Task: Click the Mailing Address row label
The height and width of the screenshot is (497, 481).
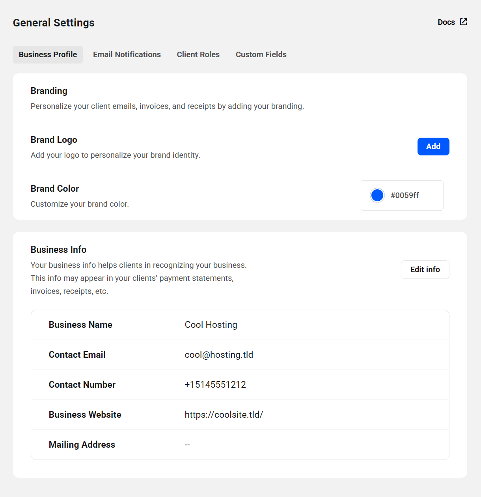Action: tap(82, 445)
